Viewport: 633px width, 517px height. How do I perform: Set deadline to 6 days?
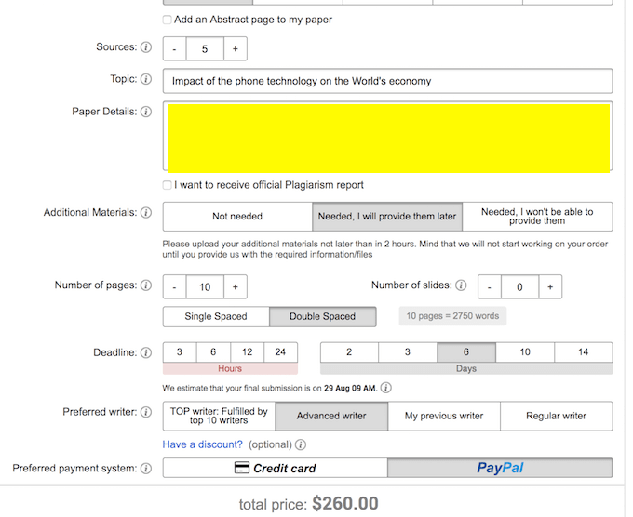[466, 352]
